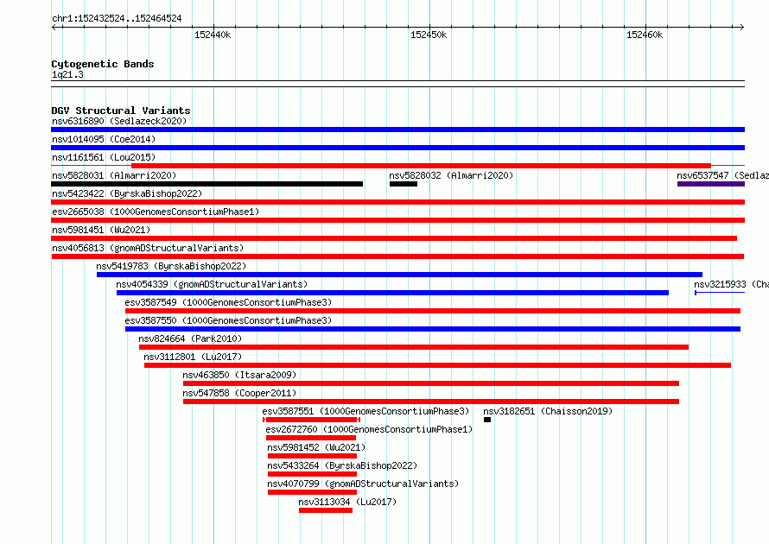The image size is (769, 544).
Task: Select the blue bar under nsv6316890
Action: pyautogui.click(x=397, y=130)
